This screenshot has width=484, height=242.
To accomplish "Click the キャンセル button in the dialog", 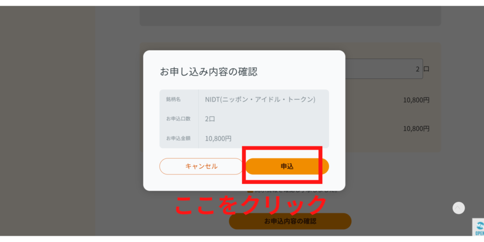I will (x=201, y=166).
